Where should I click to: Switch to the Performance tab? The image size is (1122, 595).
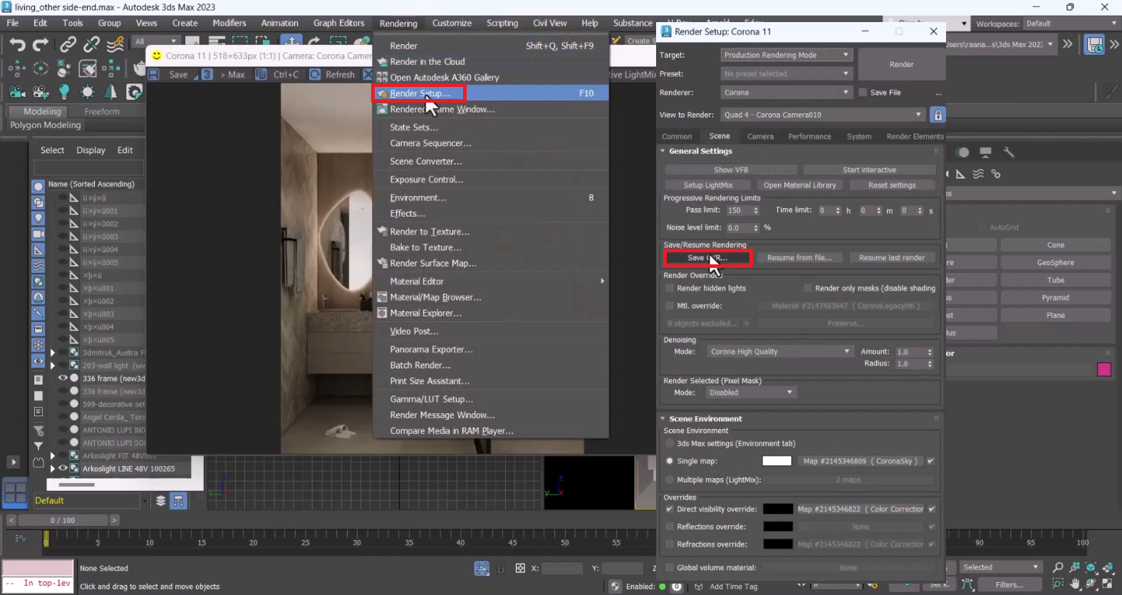click(809, 136)
